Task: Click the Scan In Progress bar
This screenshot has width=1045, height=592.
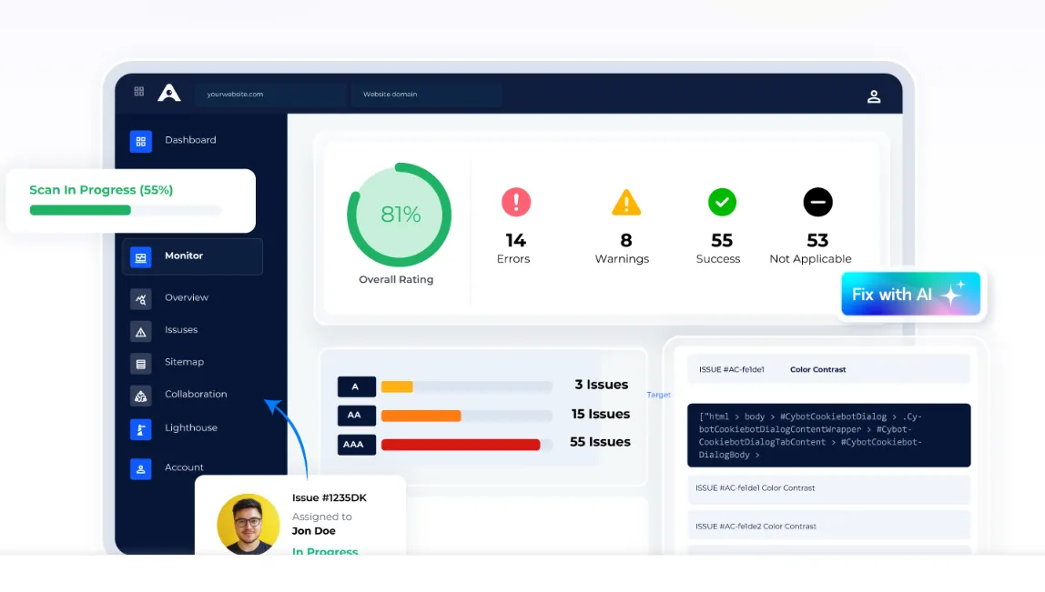Action: 125,210
